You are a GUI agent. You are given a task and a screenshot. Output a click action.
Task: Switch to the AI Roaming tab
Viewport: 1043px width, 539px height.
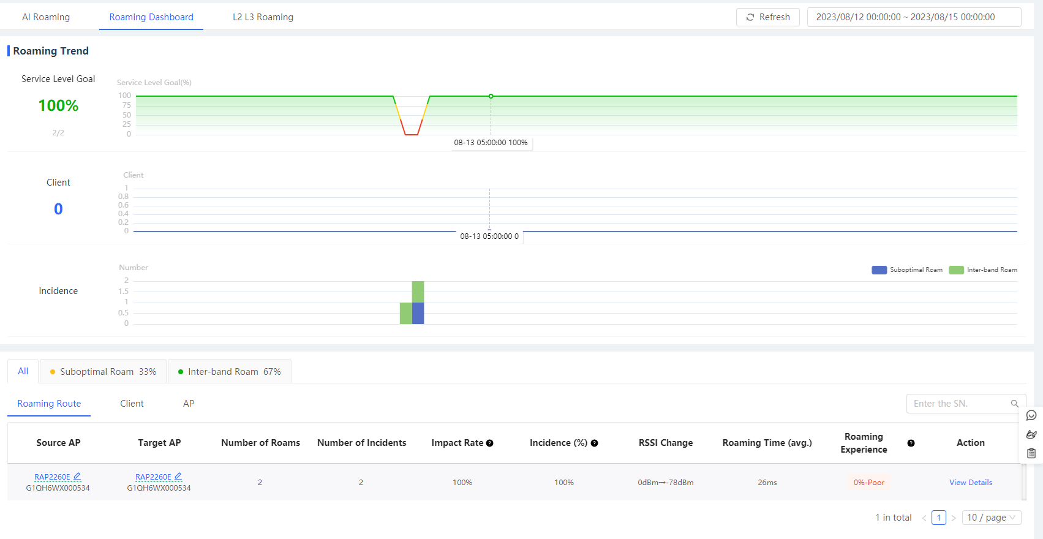coord(46,17)
